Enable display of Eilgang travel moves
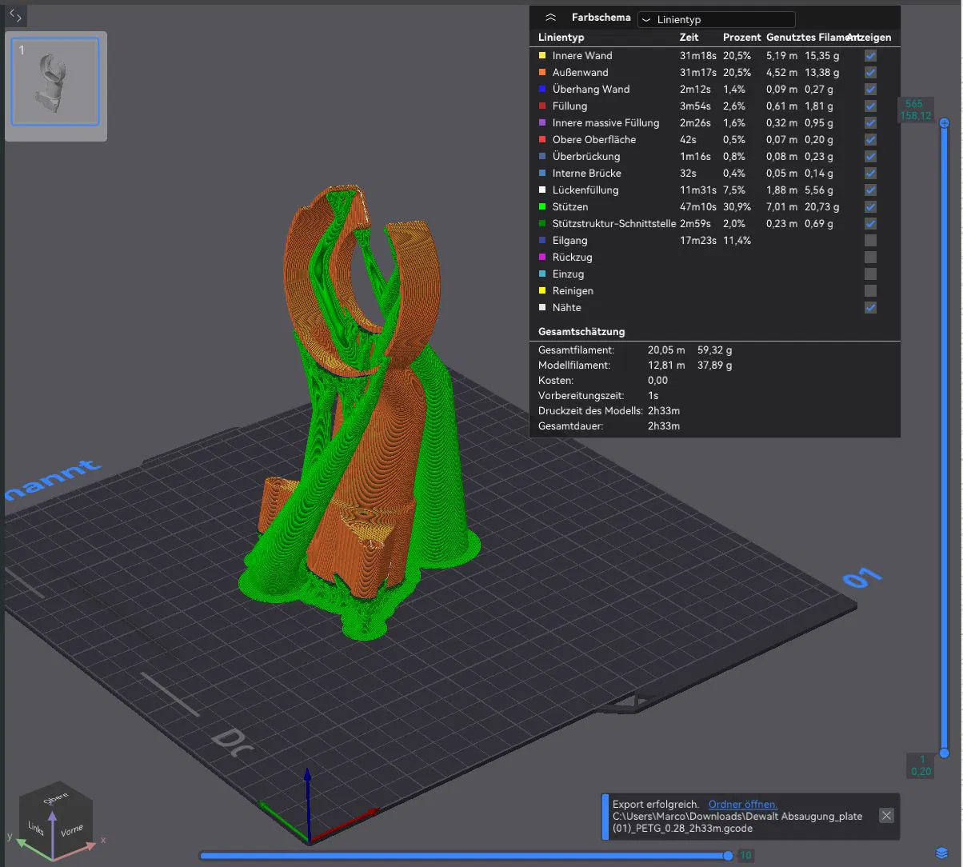The image size is (963, 867). click(x=870, y=241)
